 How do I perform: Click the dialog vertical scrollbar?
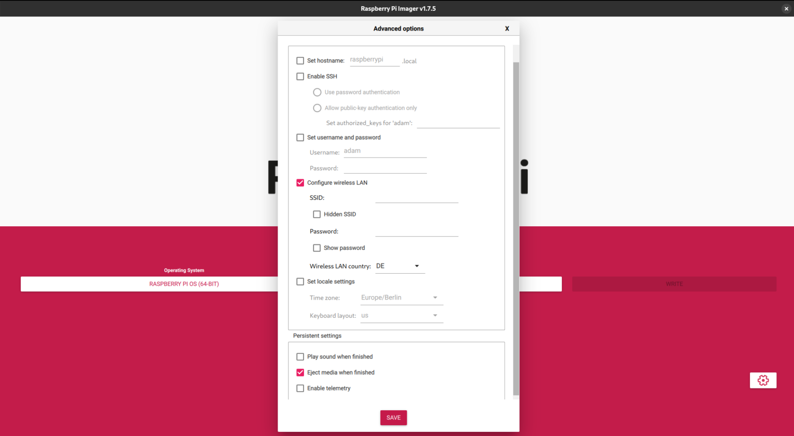point(516,229)
